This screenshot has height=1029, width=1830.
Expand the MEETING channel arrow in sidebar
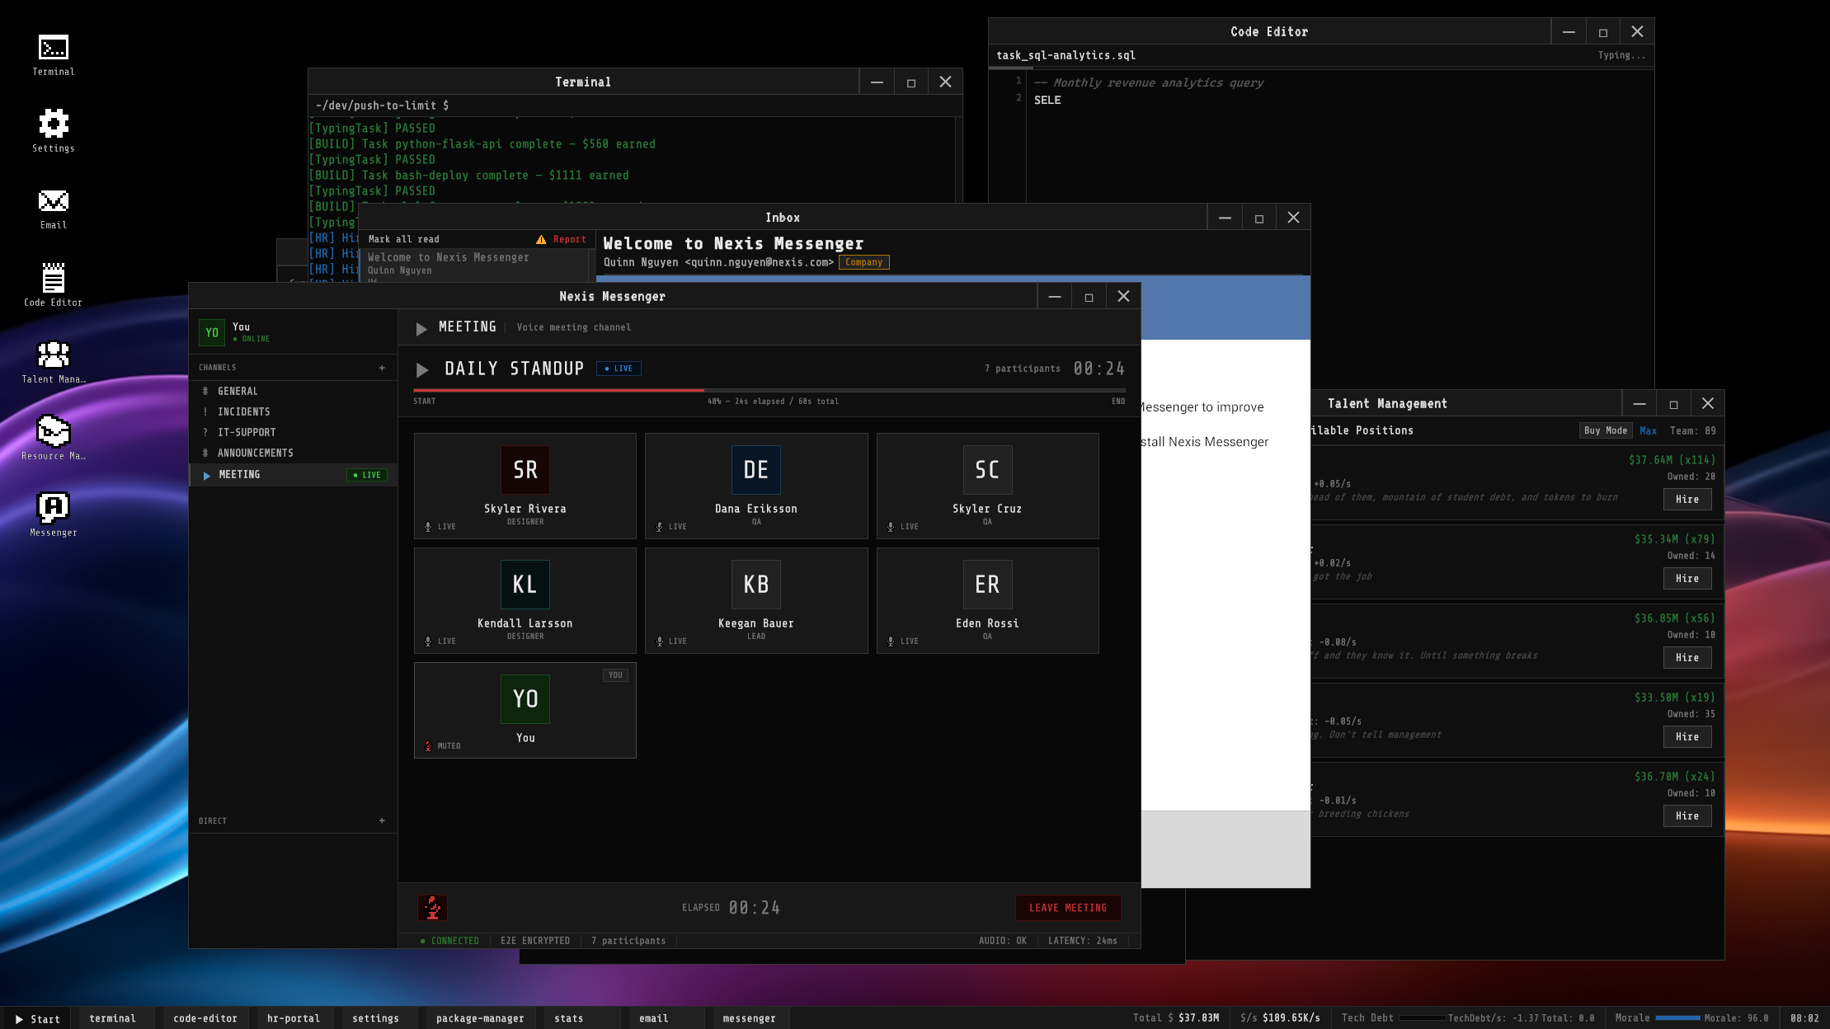pyautogui.click(x=206, y=475)
